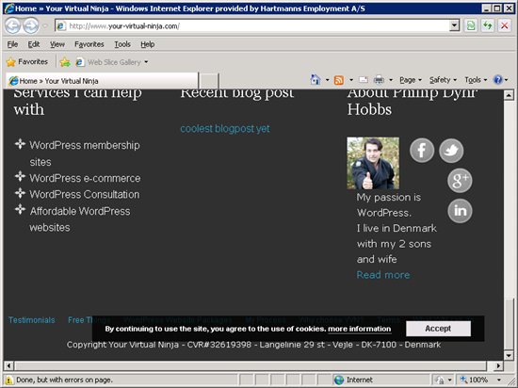Click the Internet zone globe icon
Image resolution: width=518 pixels, height=388 pixels.
pyautogui.click(x=339, y=380)
